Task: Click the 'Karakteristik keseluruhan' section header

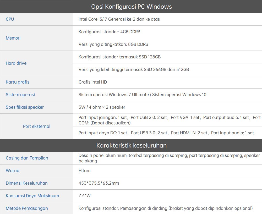Action: 131,145
